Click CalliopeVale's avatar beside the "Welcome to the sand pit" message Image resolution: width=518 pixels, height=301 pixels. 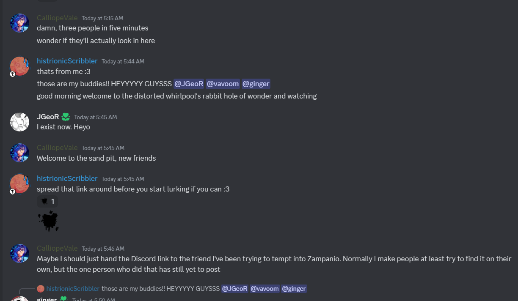tap(19, 153)
